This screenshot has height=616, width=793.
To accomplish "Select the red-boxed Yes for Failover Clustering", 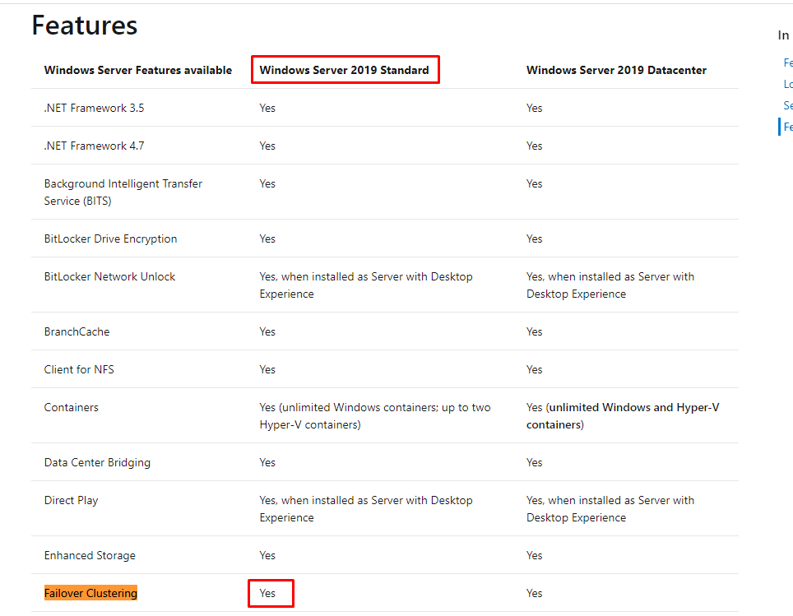I will click(x=268, y=593).
